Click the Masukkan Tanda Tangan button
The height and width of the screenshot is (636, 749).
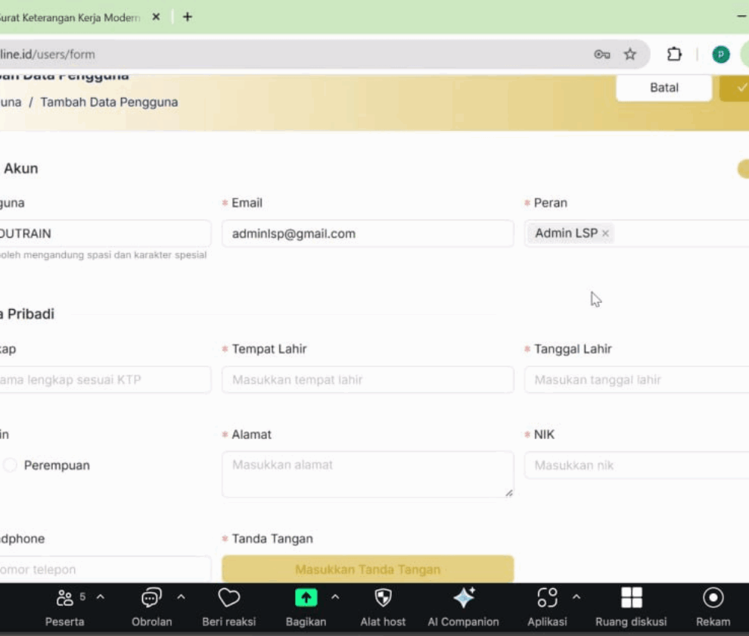pyautogui.click(x=368, y=569)
